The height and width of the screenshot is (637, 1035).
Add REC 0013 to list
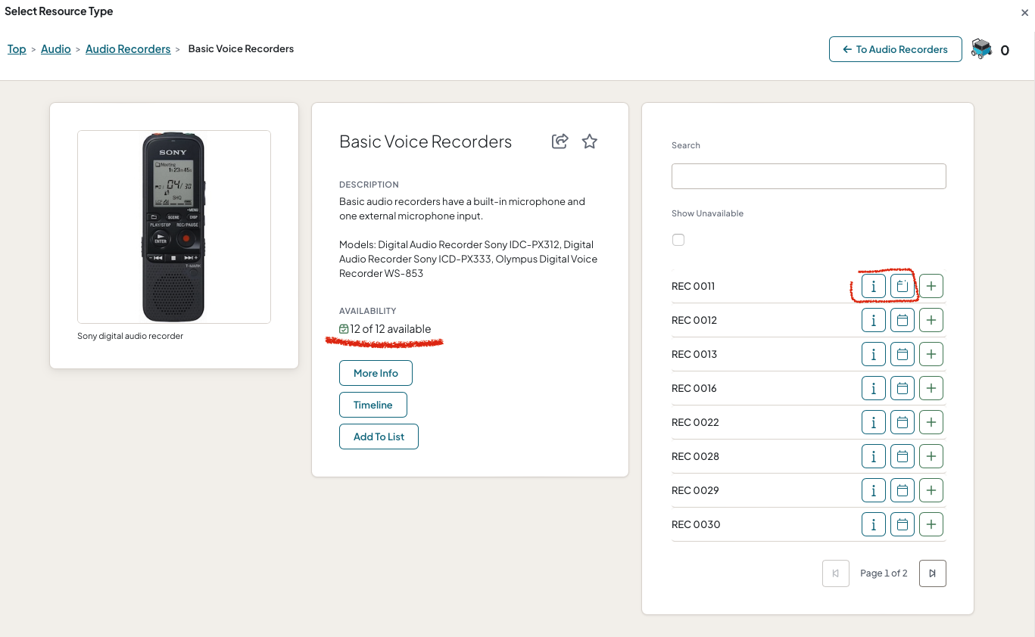pyautogui.click(x=931, y=354)
